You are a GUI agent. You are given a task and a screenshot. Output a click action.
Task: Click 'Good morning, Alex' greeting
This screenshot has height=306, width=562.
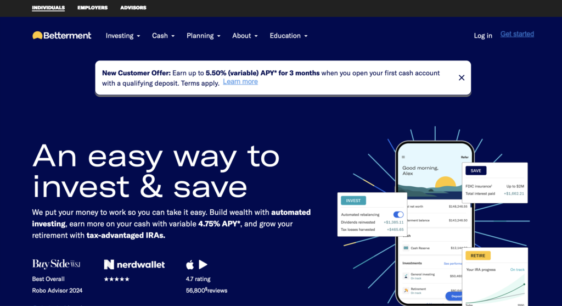click(x=420, y=170)
